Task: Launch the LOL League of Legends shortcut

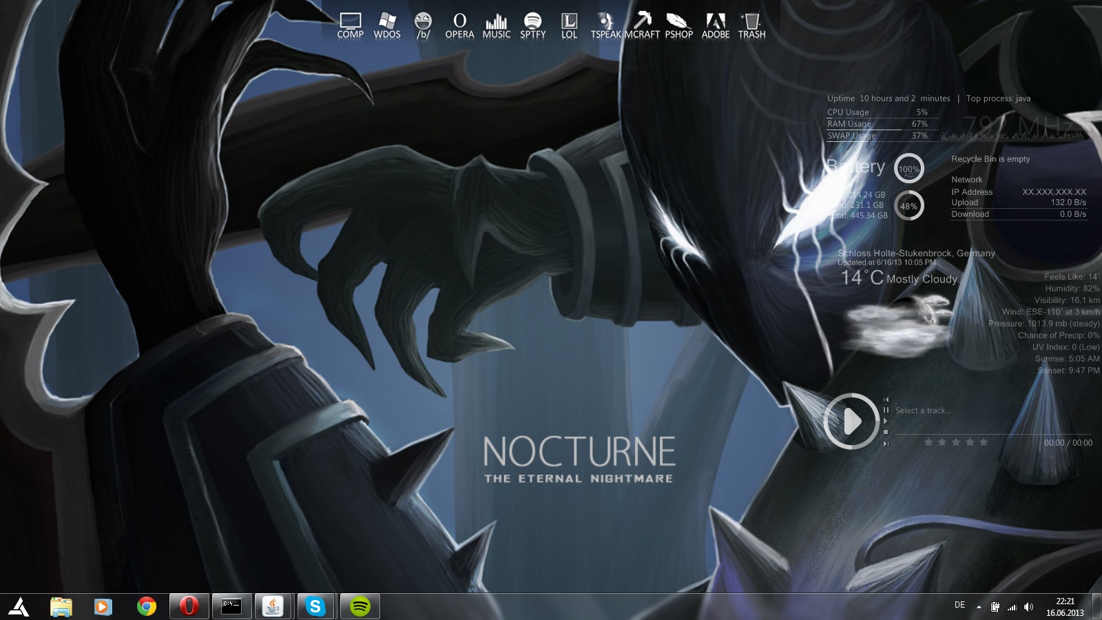Action: coord(569,26)
